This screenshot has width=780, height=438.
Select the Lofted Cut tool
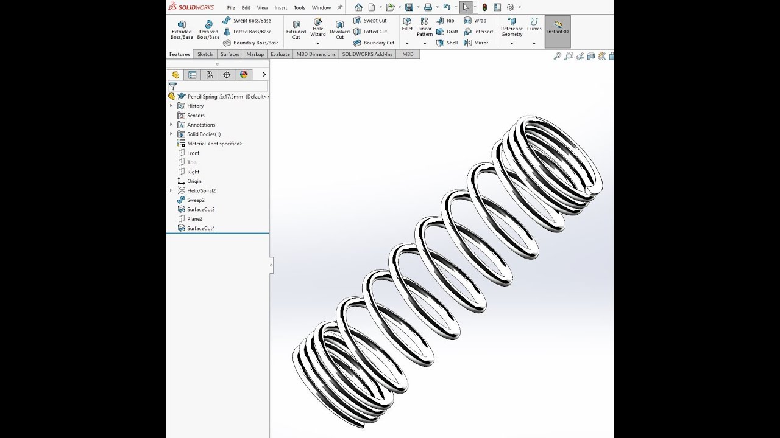370,32
